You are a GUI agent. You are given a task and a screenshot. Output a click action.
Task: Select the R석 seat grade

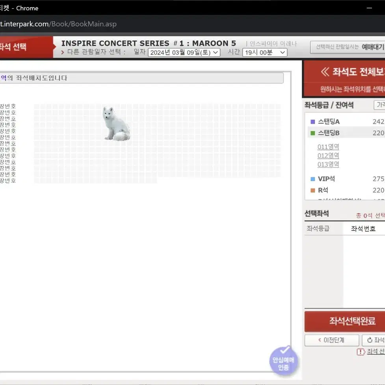tap(346, 190)
